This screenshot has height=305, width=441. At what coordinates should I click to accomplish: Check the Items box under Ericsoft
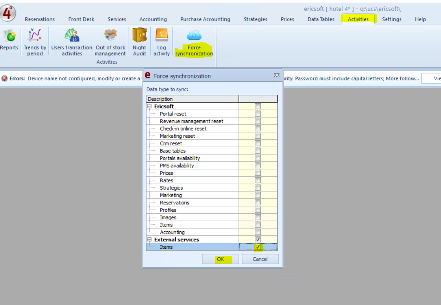[258, 225]
